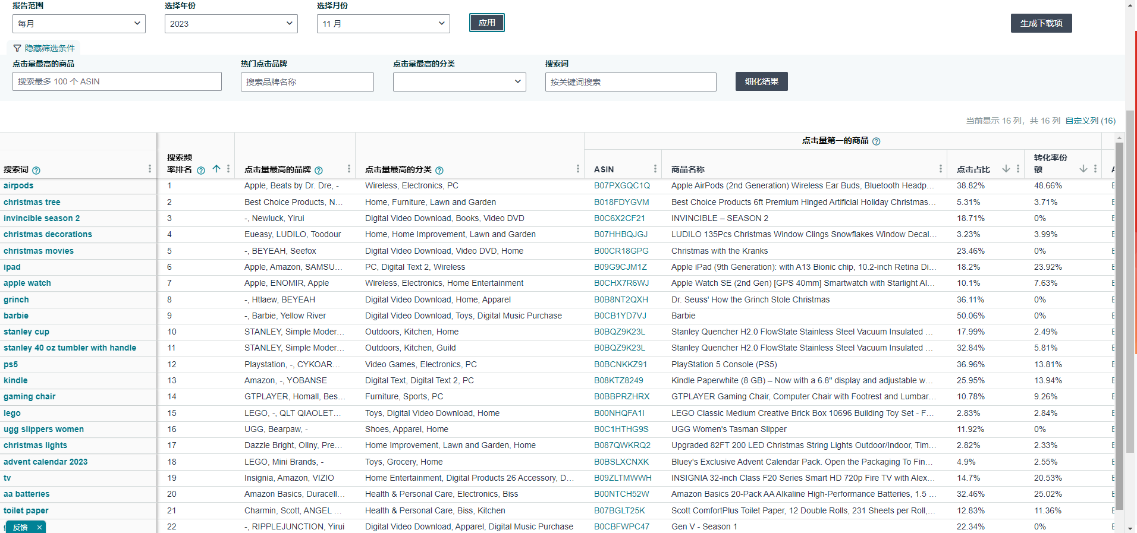Select category cell 'Video Games, Electronics, PC'
Viewport: 1137px width, 533px height.
pos(421,364)
